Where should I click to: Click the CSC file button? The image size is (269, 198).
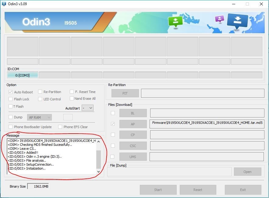click(x=133, y=146)
